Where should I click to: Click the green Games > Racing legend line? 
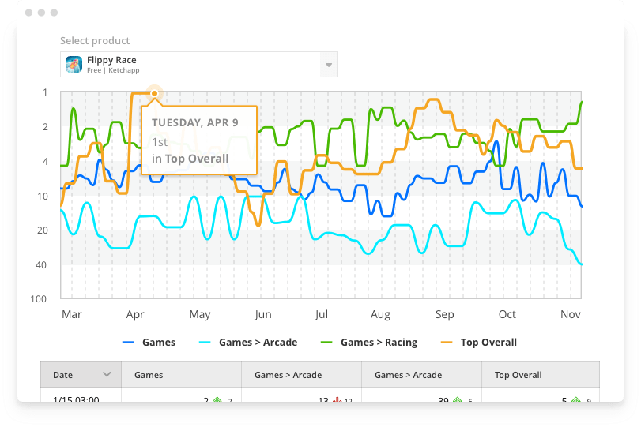pos(326,342)
